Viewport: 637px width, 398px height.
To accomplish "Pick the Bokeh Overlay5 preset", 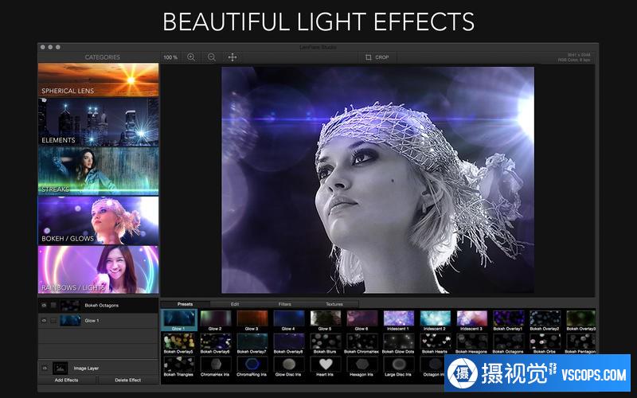I will coord(178,343).
